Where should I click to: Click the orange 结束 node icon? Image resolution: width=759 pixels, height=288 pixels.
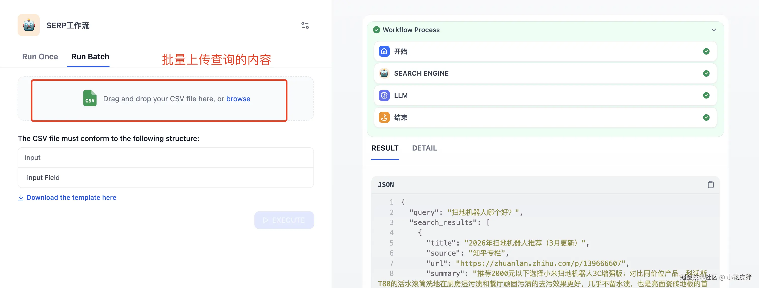384,118
